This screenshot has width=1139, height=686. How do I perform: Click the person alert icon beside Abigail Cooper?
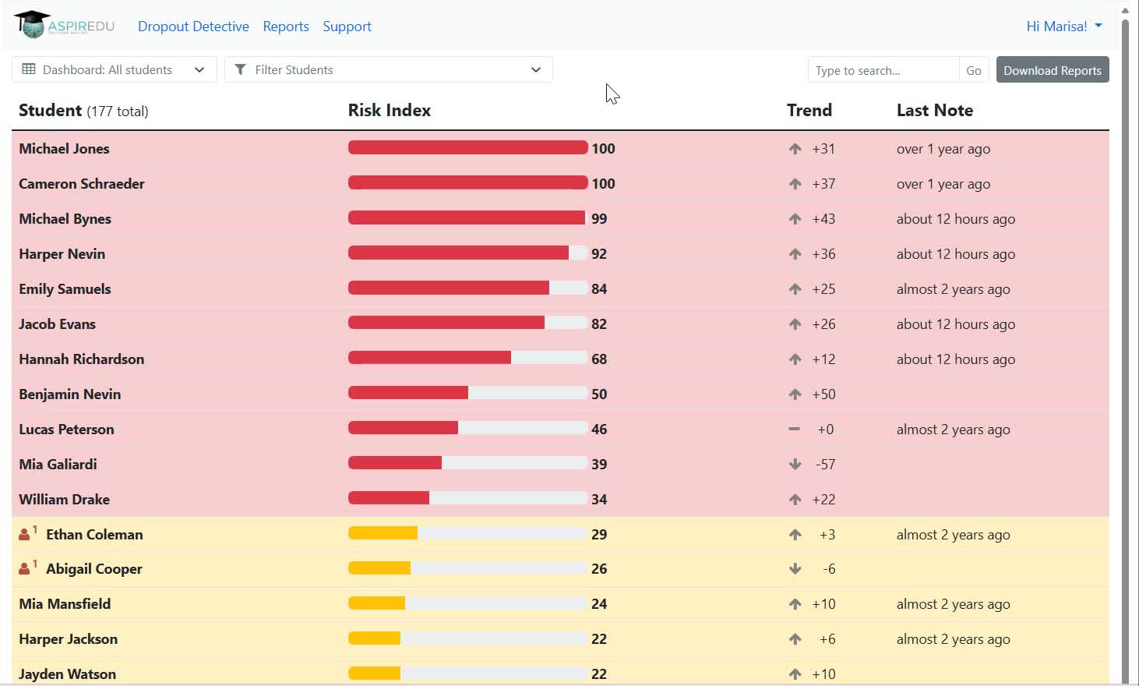[x=28, y=568]
